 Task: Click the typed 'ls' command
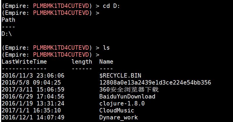point(106,48)
